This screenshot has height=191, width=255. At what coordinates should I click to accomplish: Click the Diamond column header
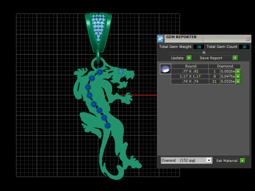click(x=225, y=66)
